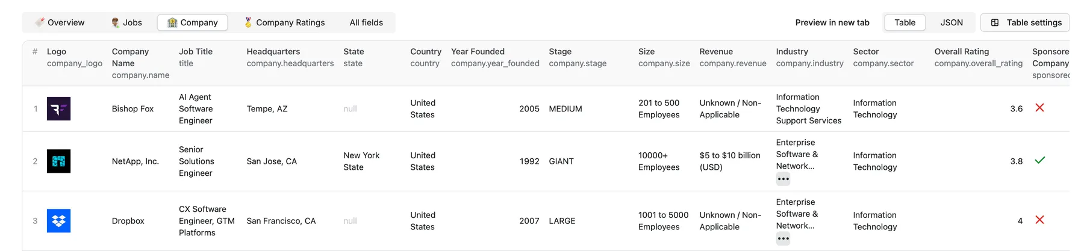Click Preview in new tab link
This screenshot has height=251, width=1084.
[832, 23]
